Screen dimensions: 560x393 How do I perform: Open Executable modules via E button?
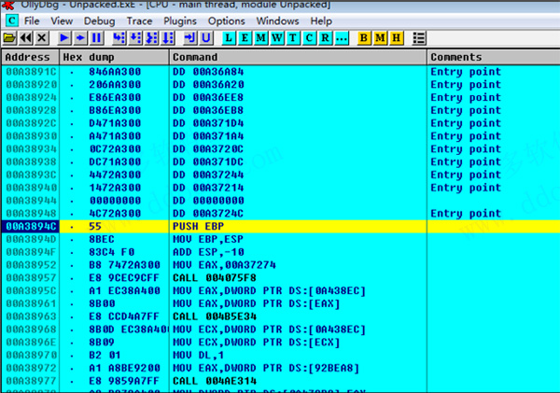(x=246, y=38)
